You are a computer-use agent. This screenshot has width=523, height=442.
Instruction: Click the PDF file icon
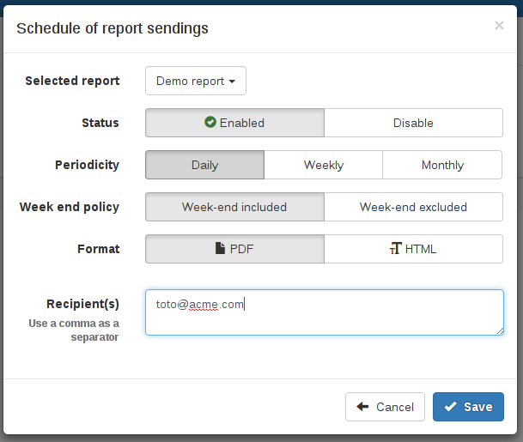tap(221, 249)
